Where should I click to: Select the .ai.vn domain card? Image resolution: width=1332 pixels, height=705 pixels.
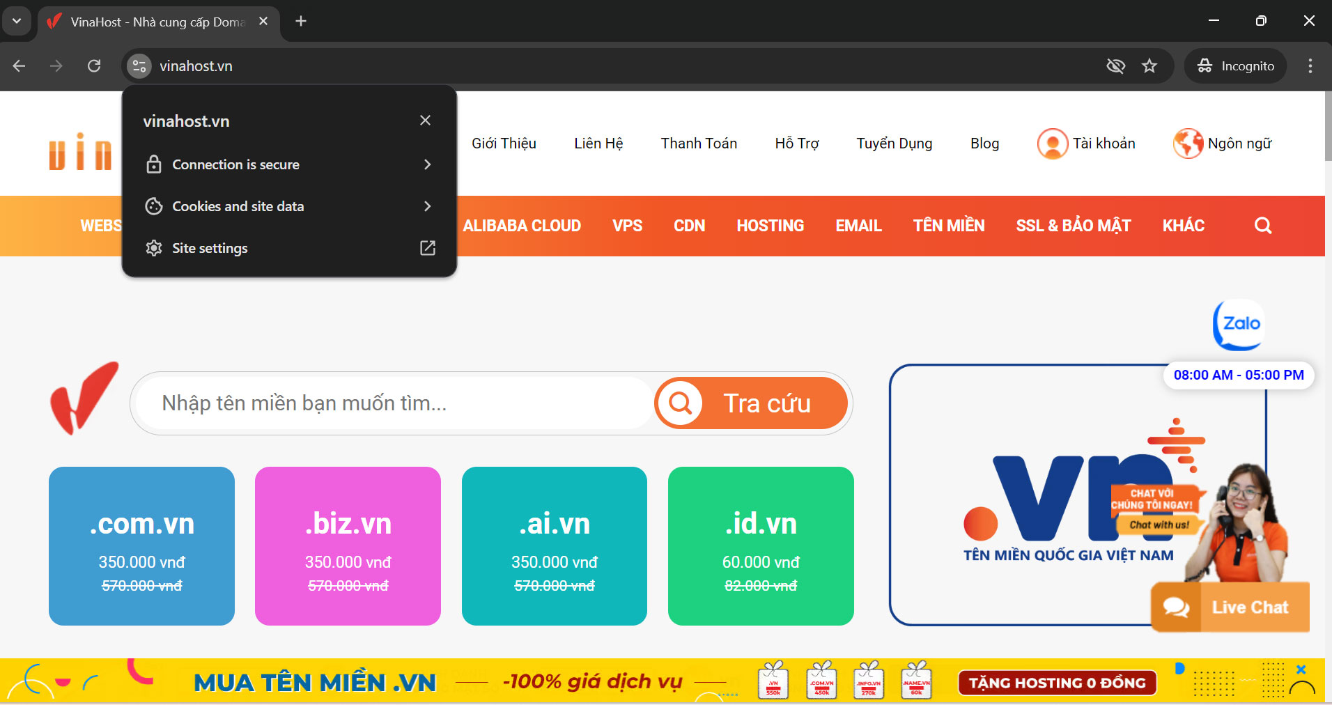coord(555,546)
